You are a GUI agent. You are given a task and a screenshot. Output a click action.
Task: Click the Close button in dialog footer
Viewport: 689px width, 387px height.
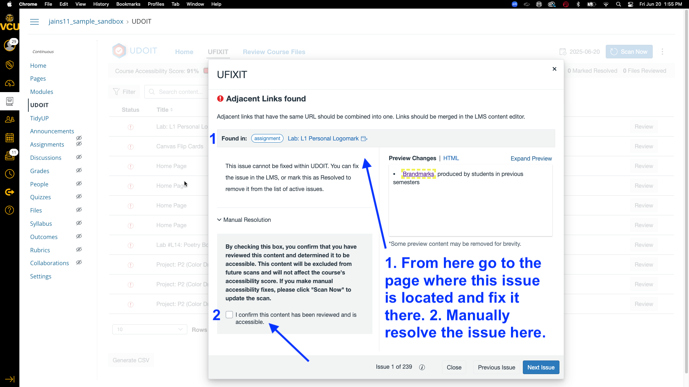click(x=454, y=367)
